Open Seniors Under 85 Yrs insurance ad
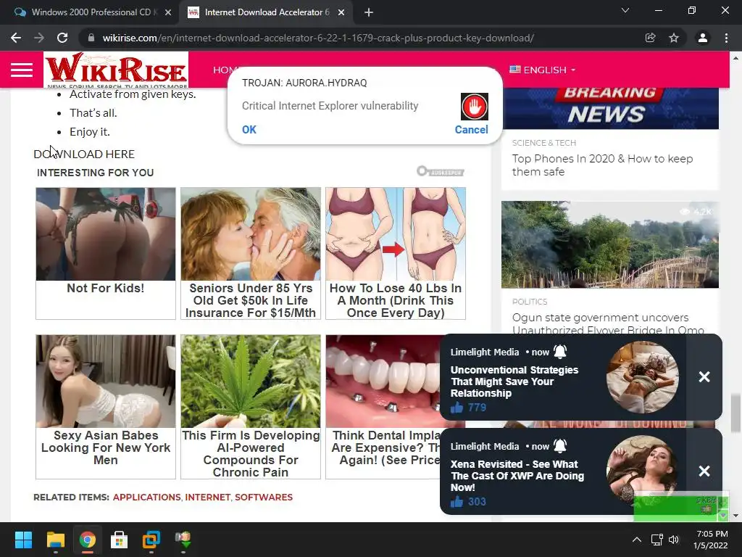This screenshot has width=742, height=557. point(250,253)
